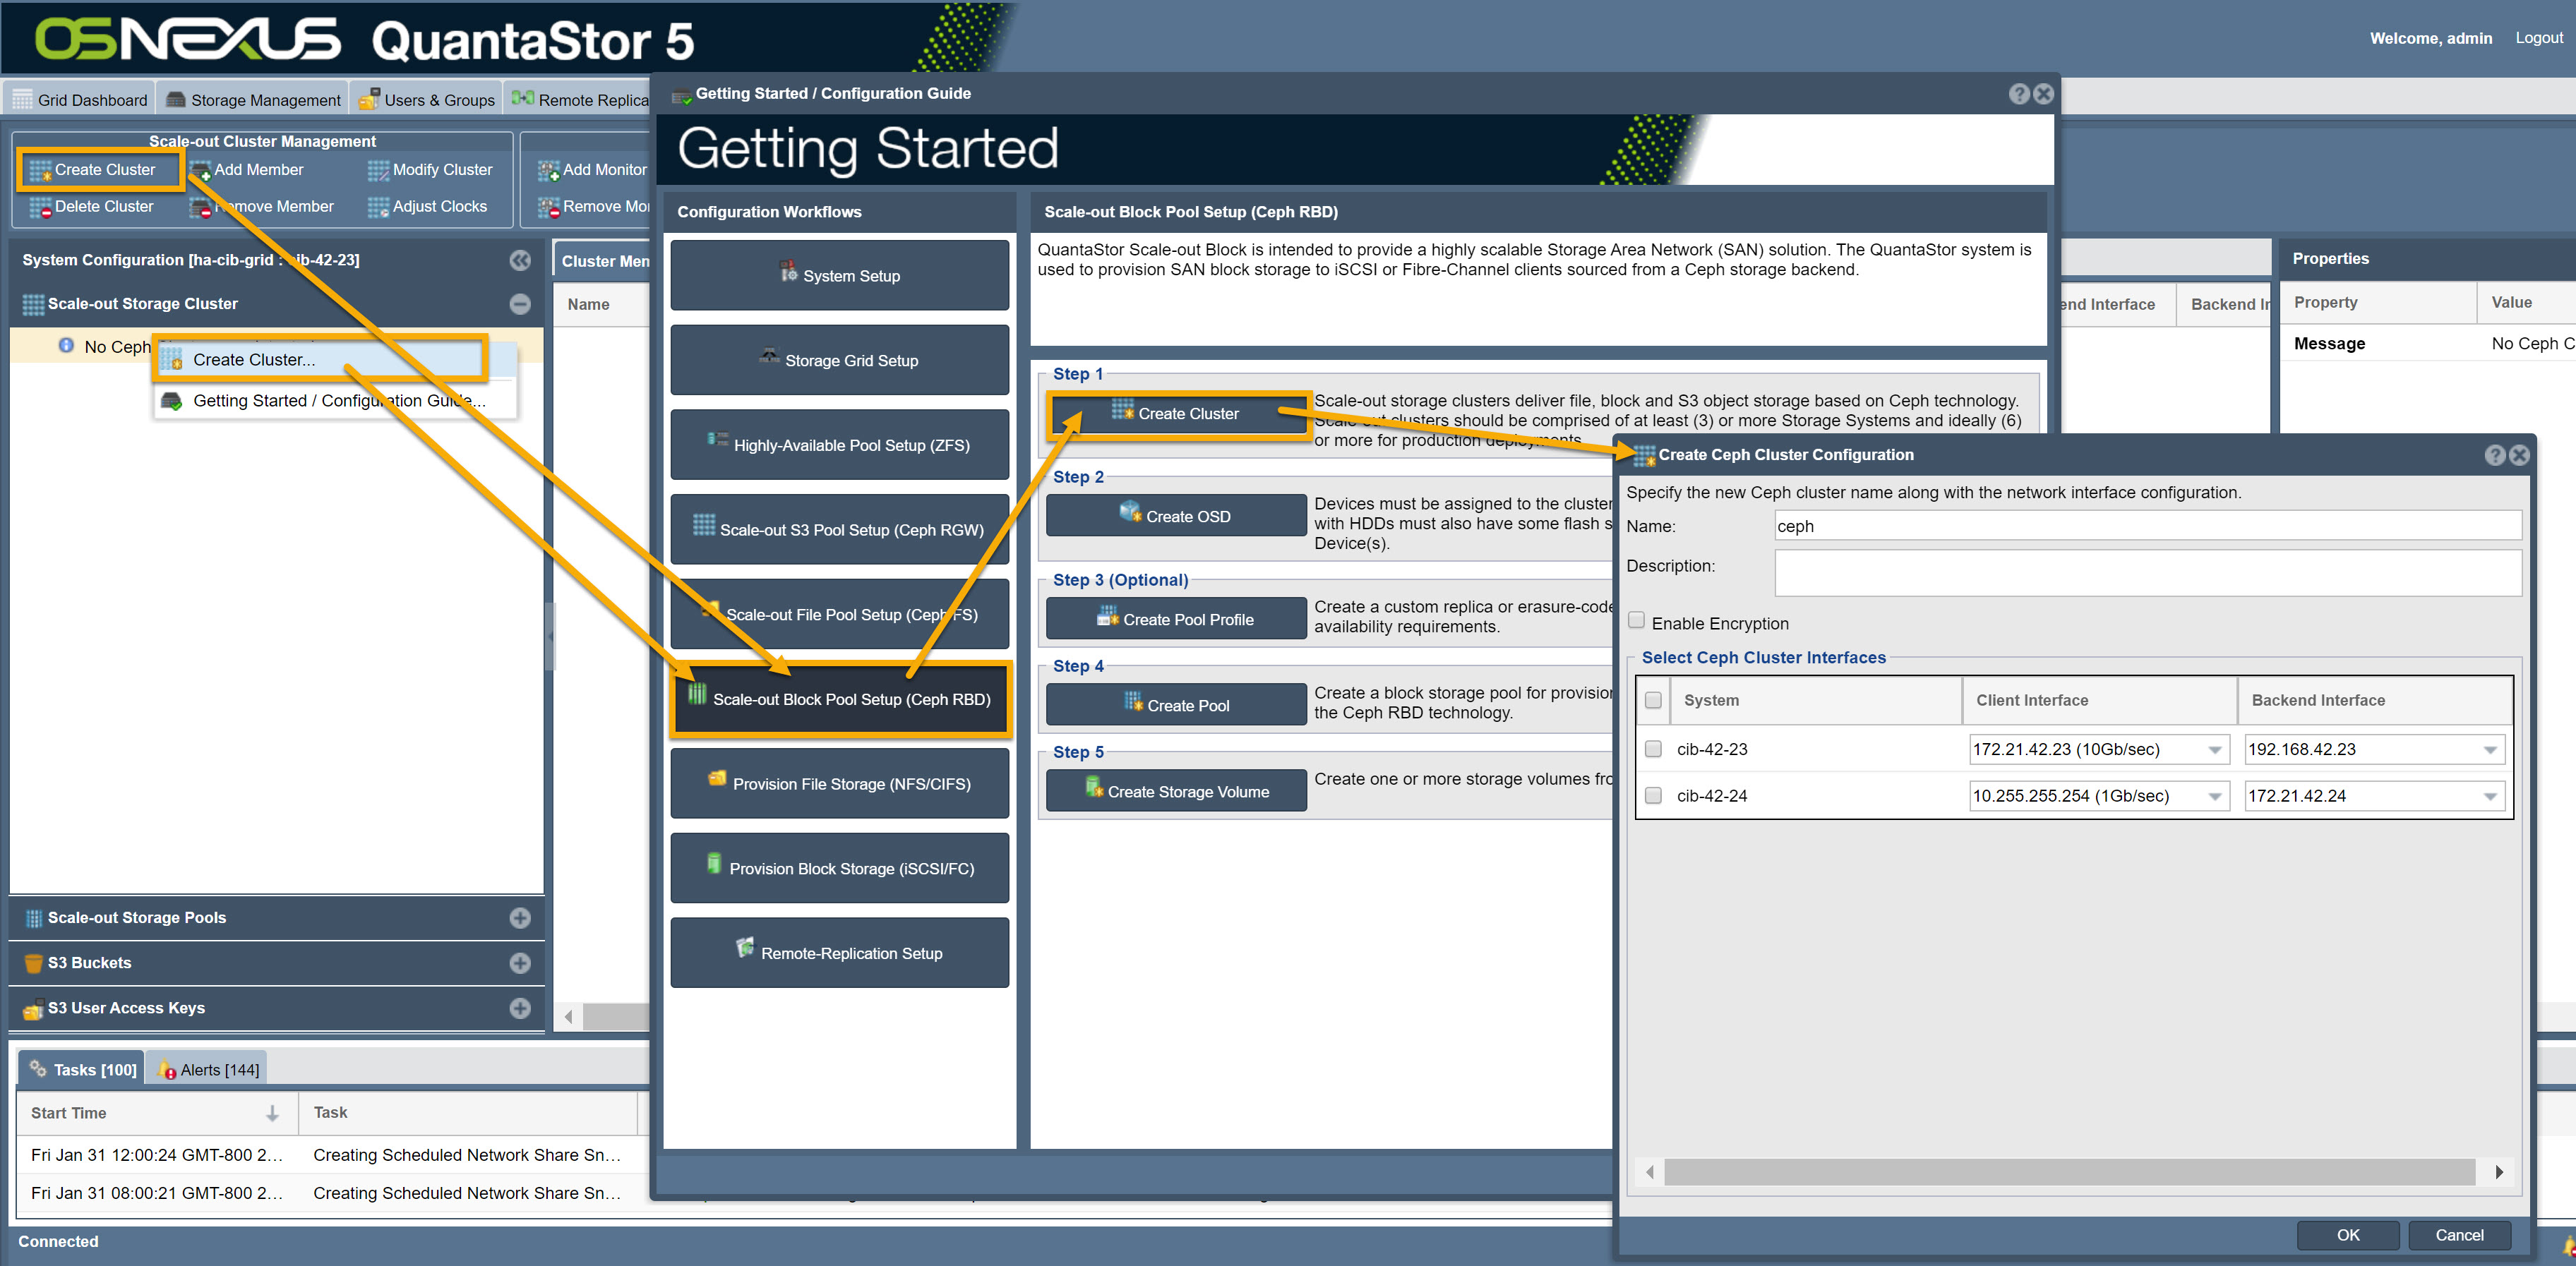Expand S3 User Access Keys section
2576x1266 pixels.
tap(520, 1008)
